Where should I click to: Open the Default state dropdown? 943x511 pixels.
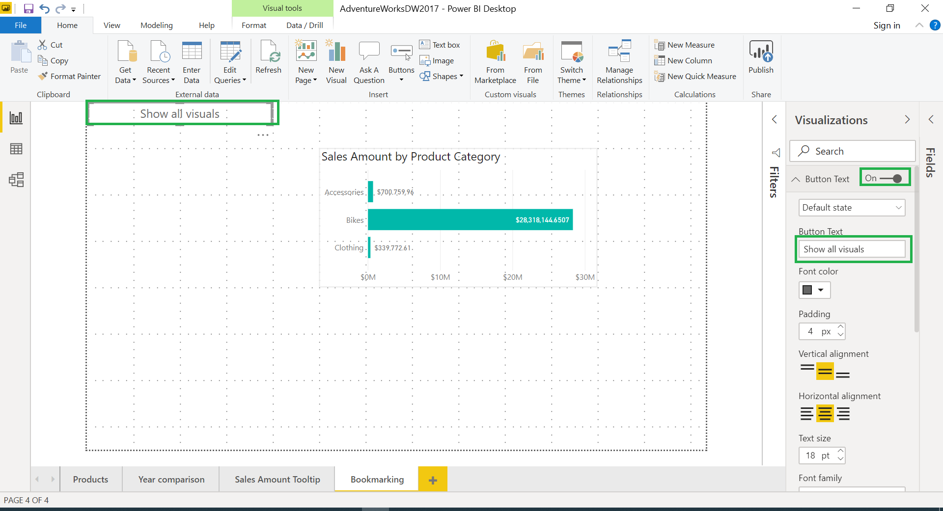[851, 207]
